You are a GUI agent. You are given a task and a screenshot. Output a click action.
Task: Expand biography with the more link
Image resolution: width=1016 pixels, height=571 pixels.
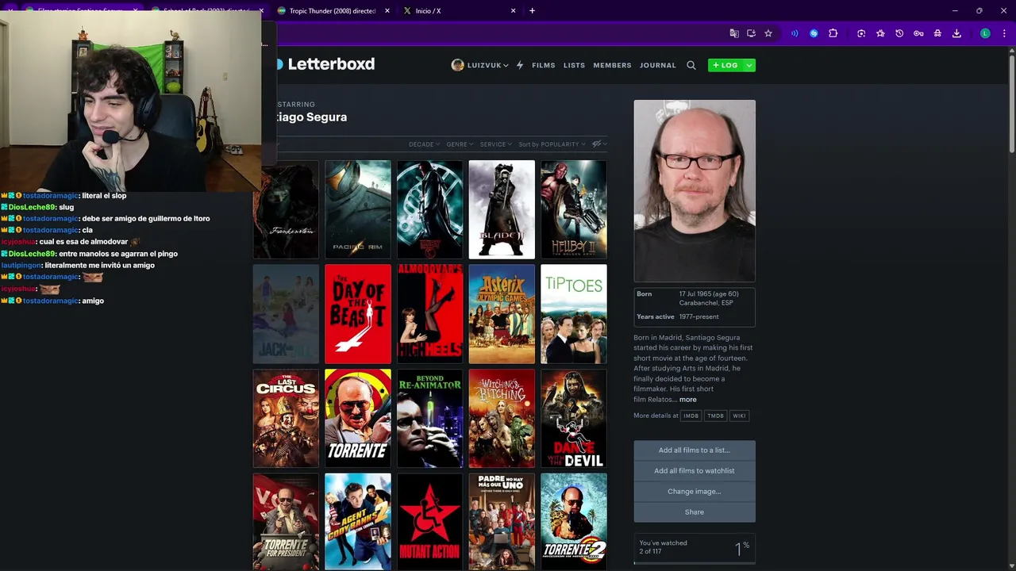[x=687, y=400]
